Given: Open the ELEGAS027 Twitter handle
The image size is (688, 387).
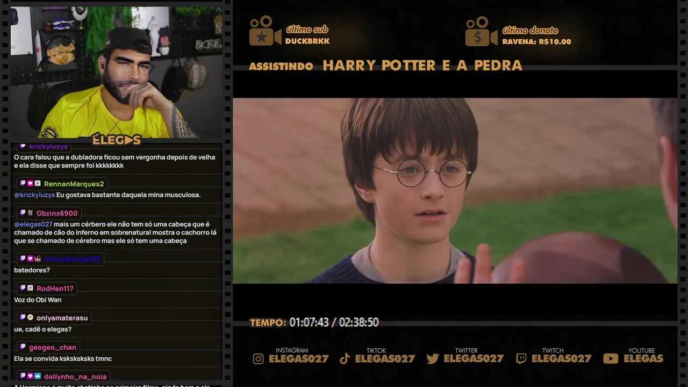Looking at the screenshot, I should click(474, 359).
